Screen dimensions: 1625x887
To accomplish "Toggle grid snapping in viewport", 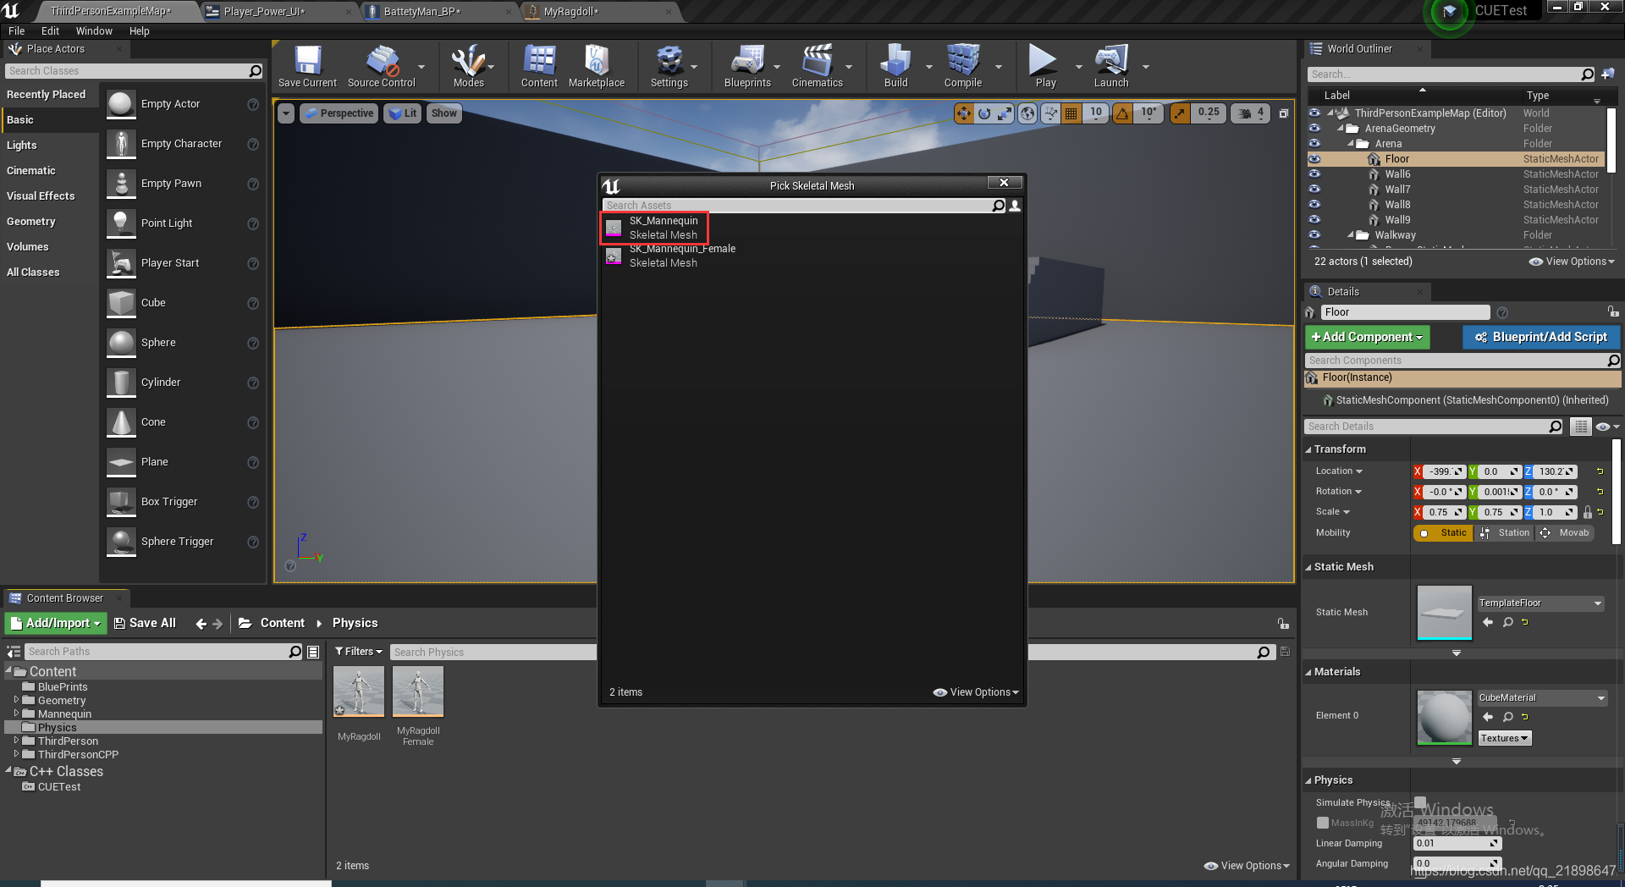I will point(1071,113).
